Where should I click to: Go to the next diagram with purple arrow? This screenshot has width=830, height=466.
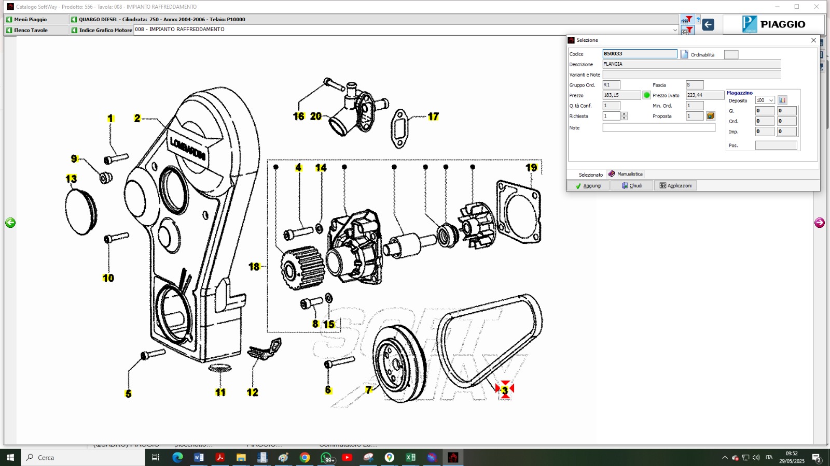[x=819, y=223]
